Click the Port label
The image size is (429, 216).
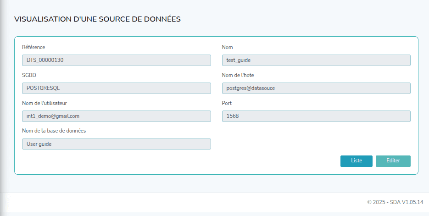[227, 103]
